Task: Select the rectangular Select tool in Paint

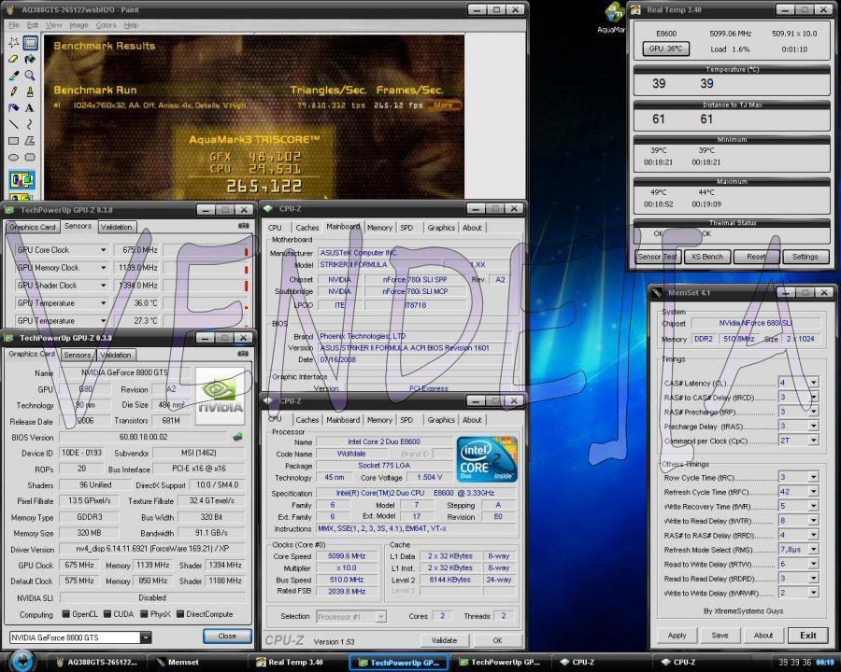Action: [x=30, y=42]
